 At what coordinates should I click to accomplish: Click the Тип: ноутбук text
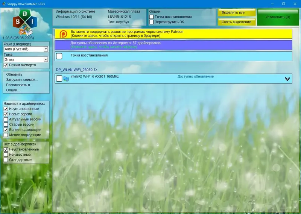[119, 22]
